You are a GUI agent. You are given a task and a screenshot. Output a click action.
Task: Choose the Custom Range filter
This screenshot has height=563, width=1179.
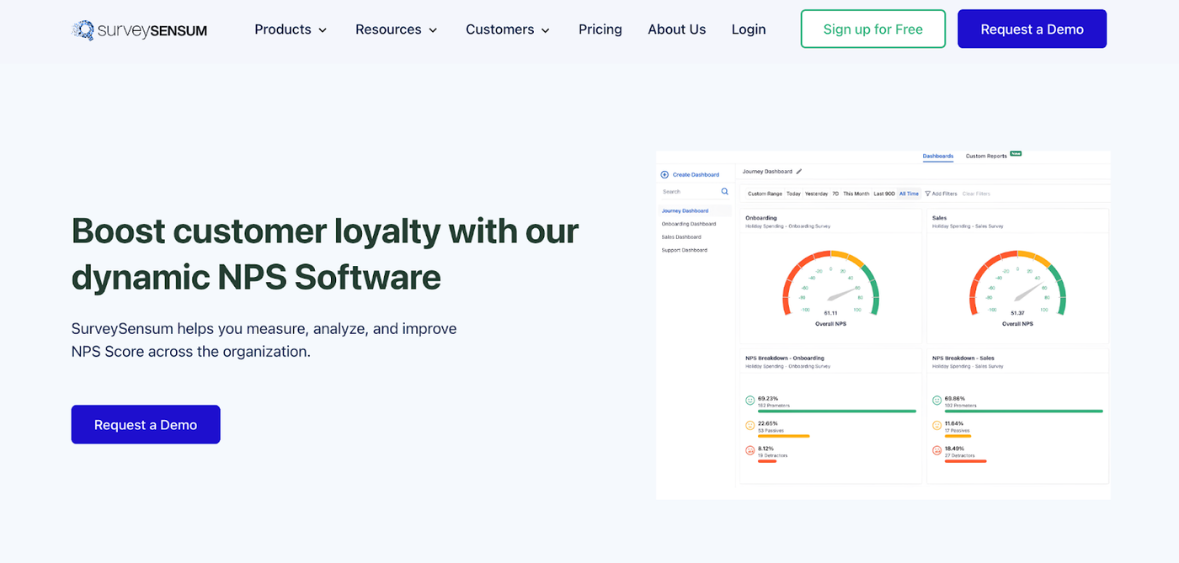(765, 194)
